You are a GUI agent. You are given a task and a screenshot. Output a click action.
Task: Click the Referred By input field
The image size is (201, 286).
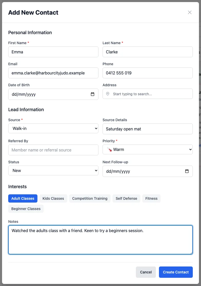[53, 150]
